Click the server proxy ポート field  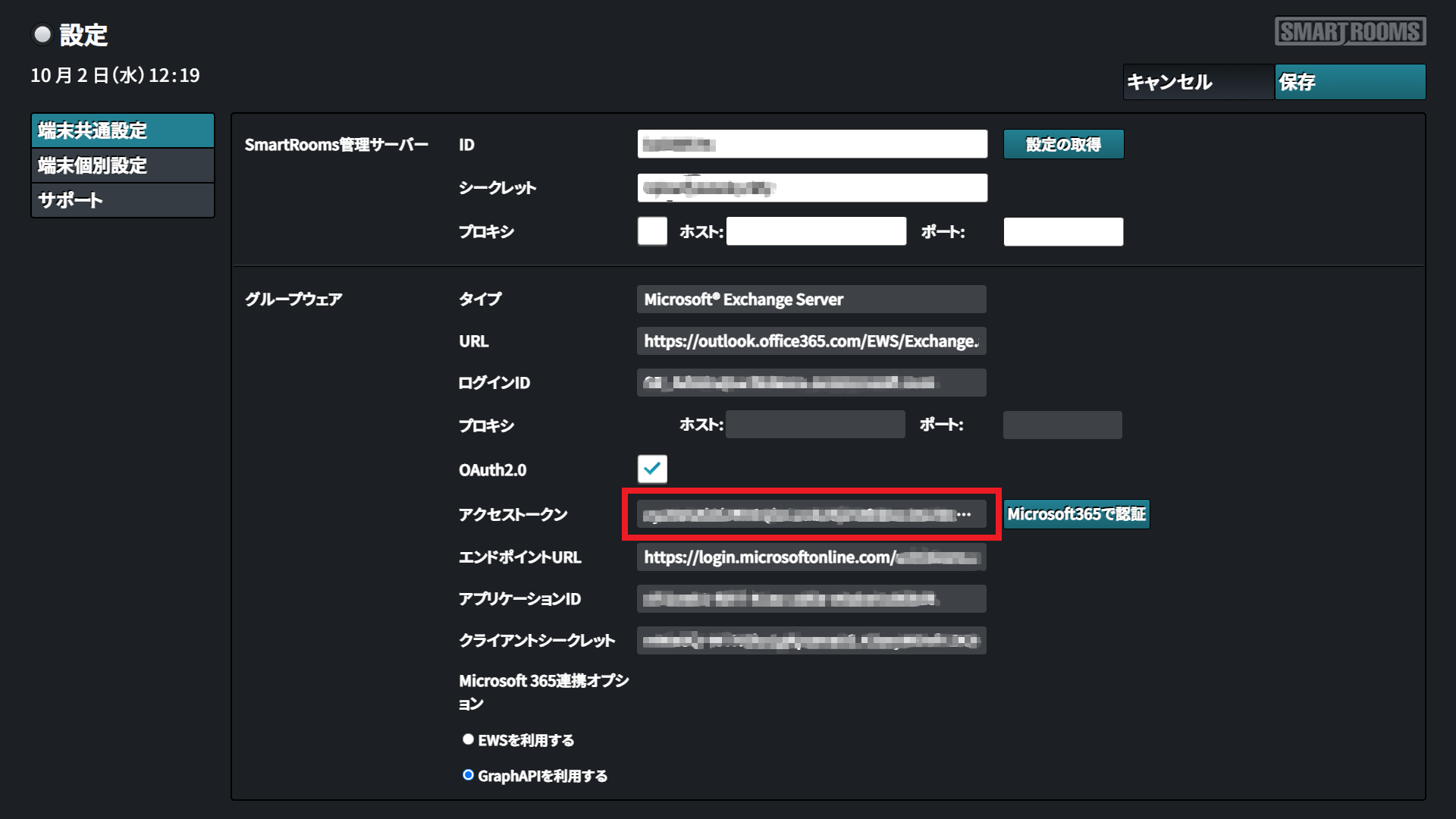click(1063, 232)
